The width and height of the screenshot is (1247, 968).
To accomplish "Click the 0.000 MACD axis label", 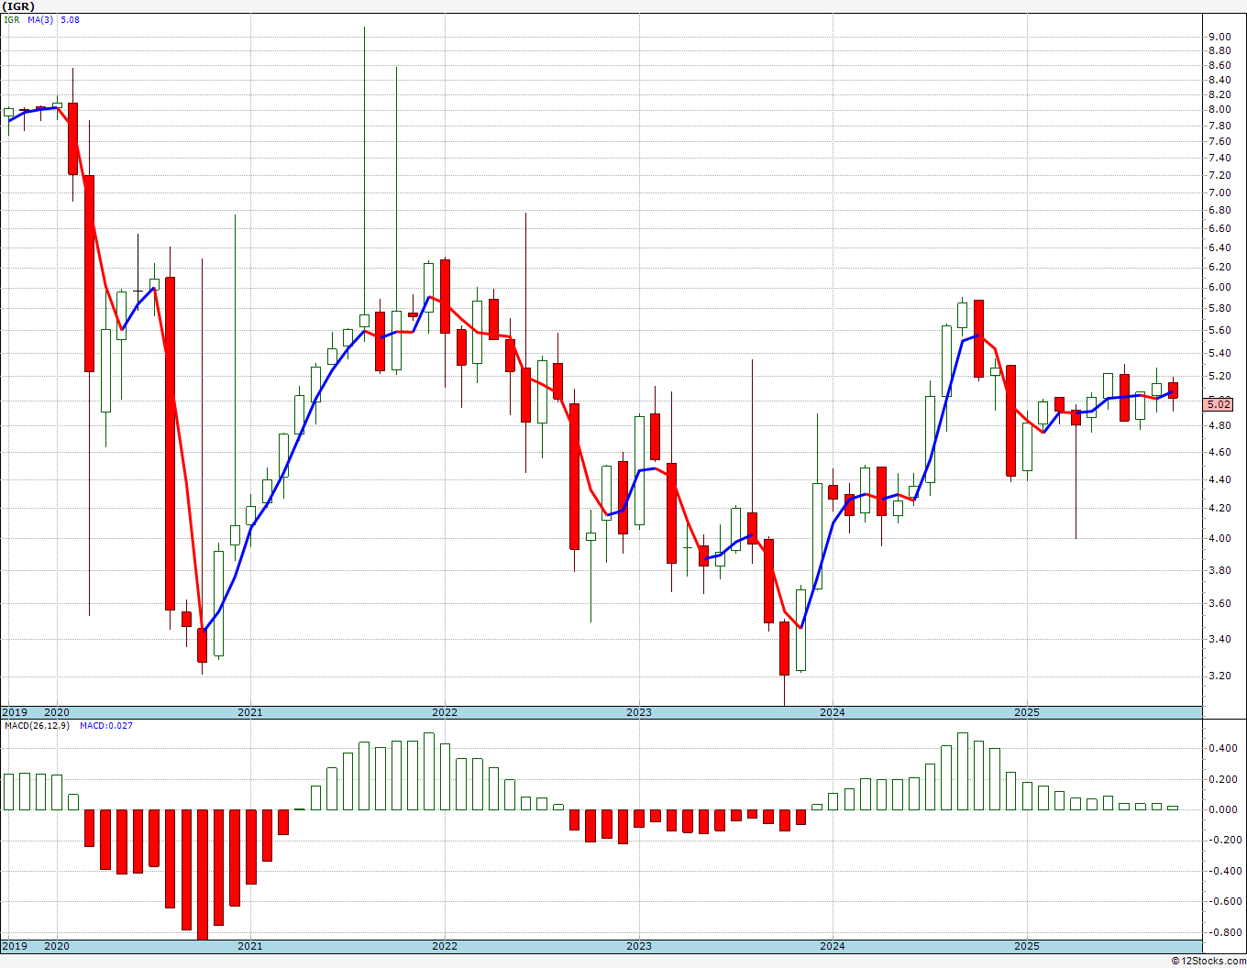I will pyautogui.click(x=1222, y=810).
